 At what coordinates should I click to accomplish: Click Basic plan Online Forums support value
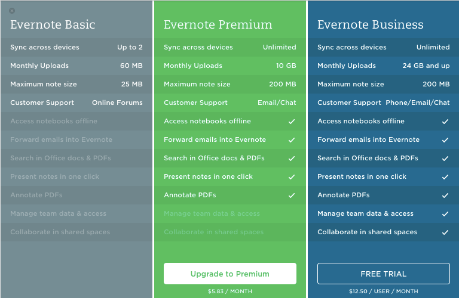point(117,103)
